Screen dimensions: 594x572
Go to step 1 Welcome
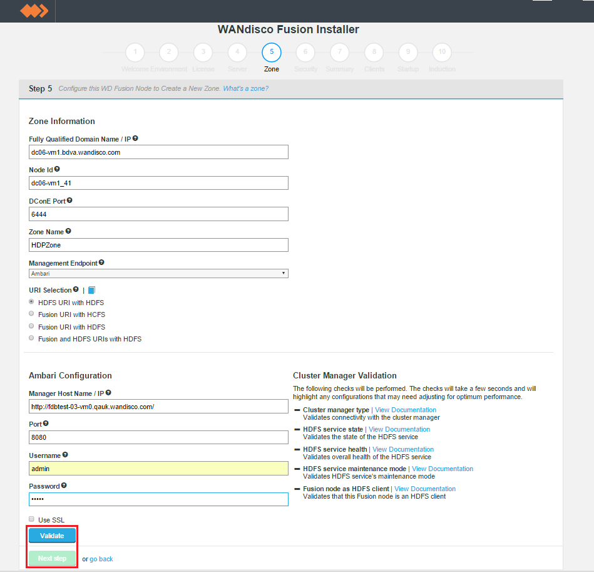tap(135, 52)
